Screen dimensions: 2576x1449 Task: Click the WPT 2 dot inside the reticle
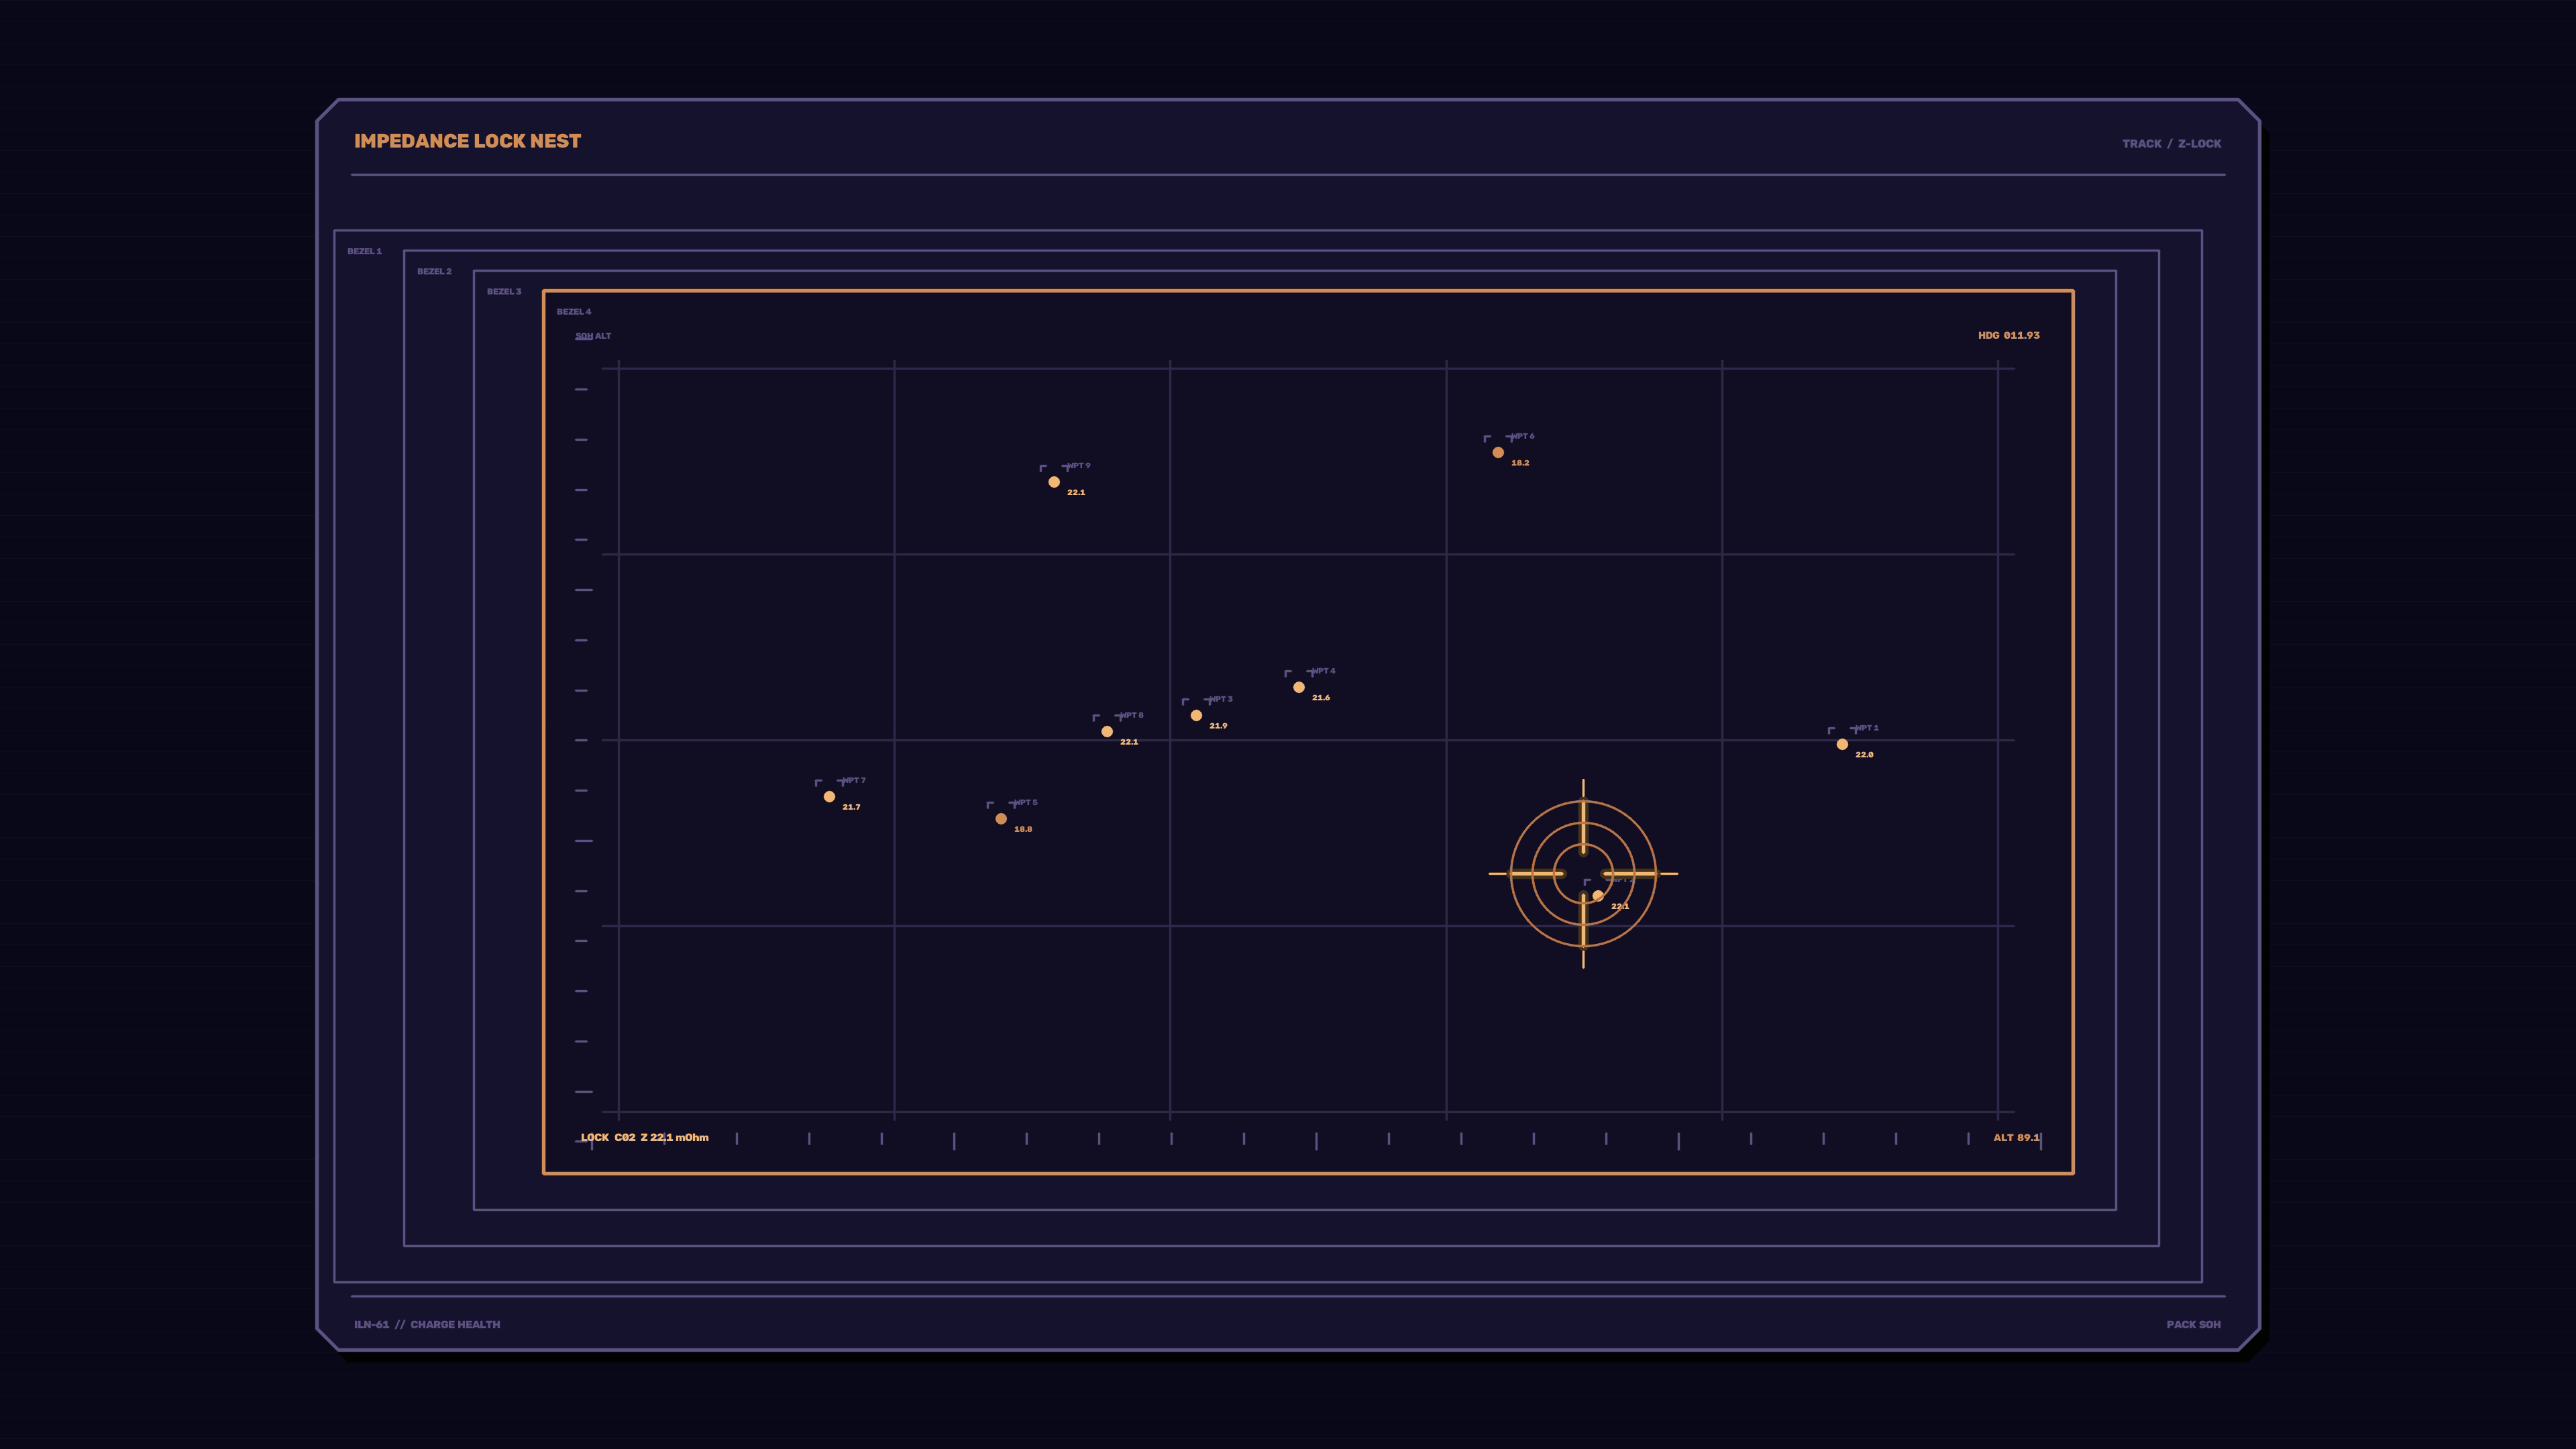coord(1598,896)
